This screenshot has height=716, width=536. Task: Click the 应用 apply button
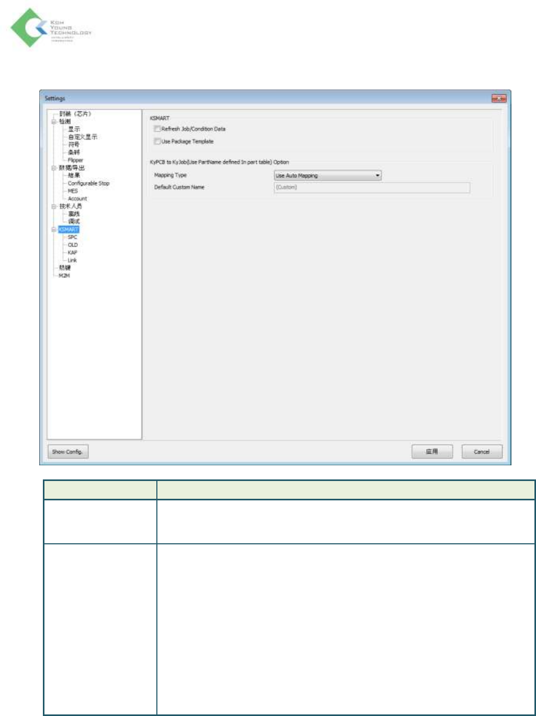[x=432, y=452]
